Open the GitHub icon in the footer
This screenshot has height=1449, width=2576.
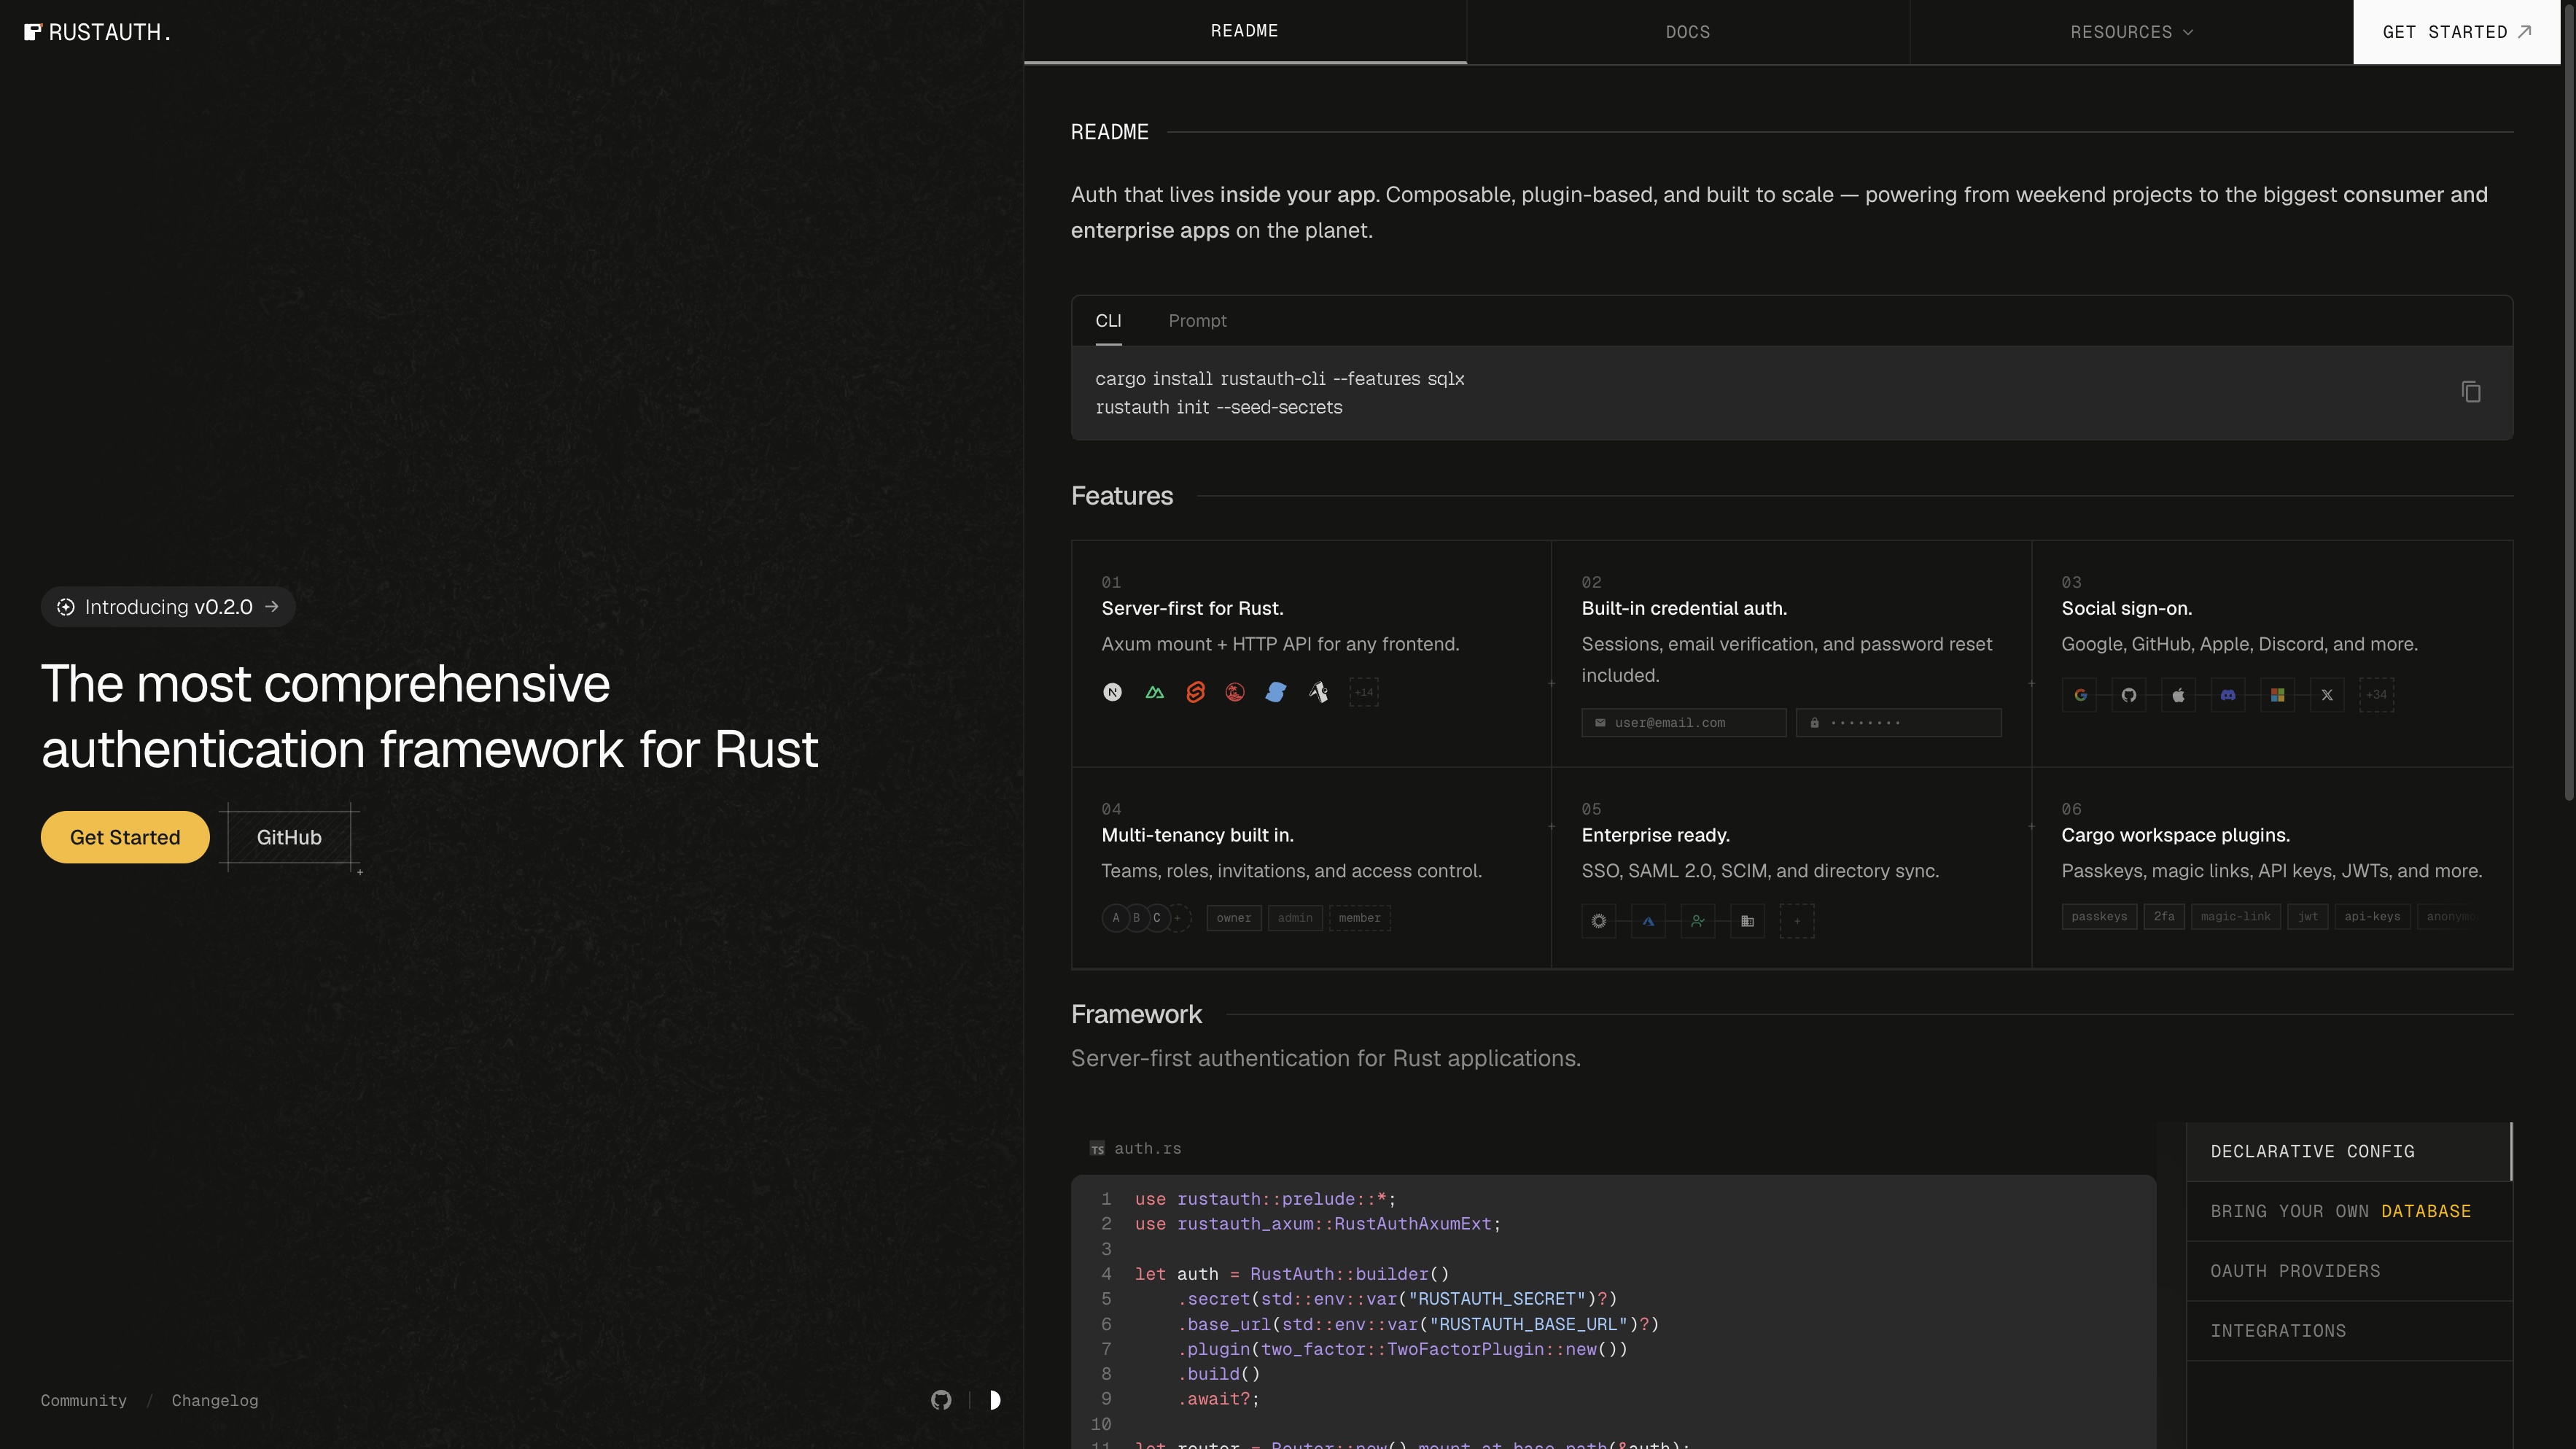pyautogui.click(x=941, y=1400)
